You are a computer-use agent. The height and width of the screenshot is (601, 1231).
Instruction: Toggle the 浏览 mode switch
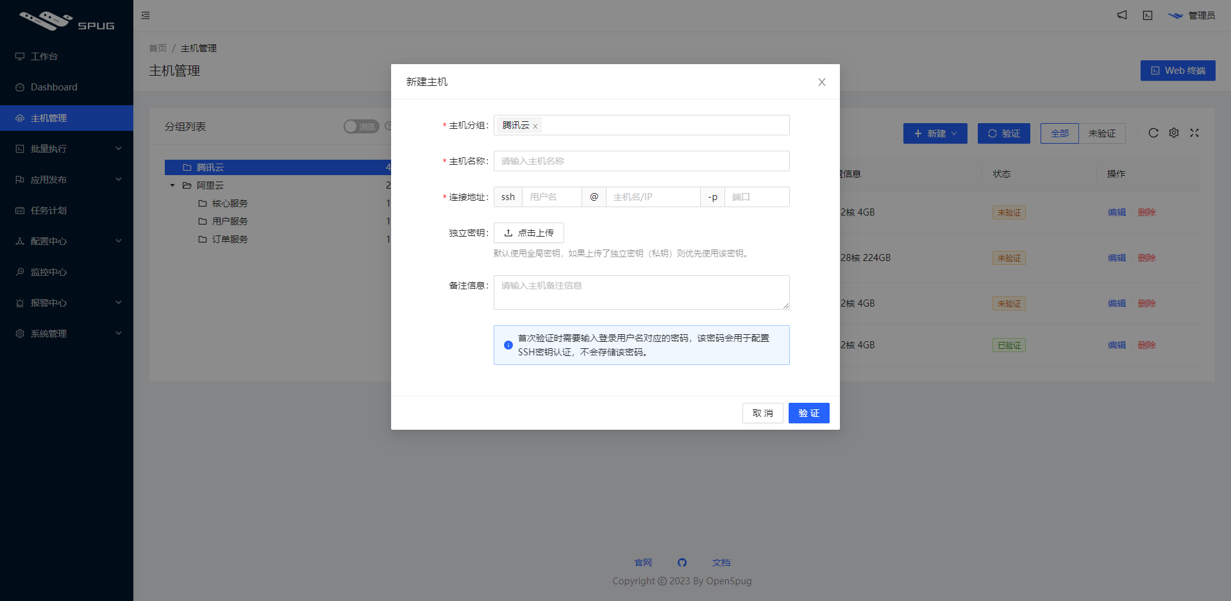pos(362,126)
